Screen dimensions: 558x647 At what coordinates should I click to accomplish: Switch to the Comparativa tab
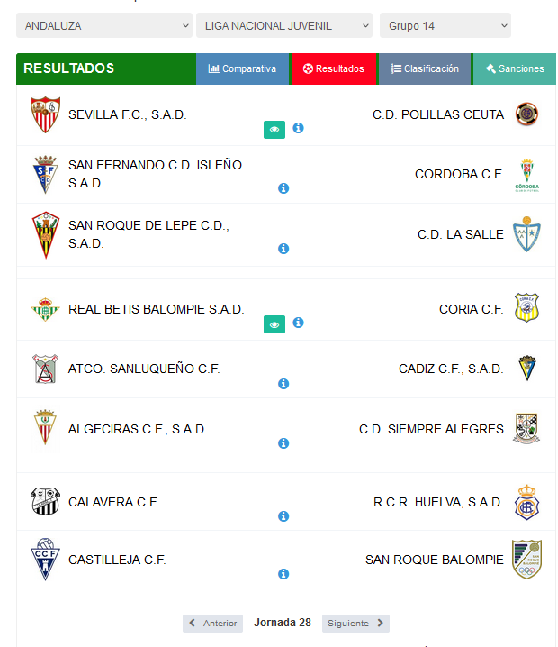(x=242, y=68)
